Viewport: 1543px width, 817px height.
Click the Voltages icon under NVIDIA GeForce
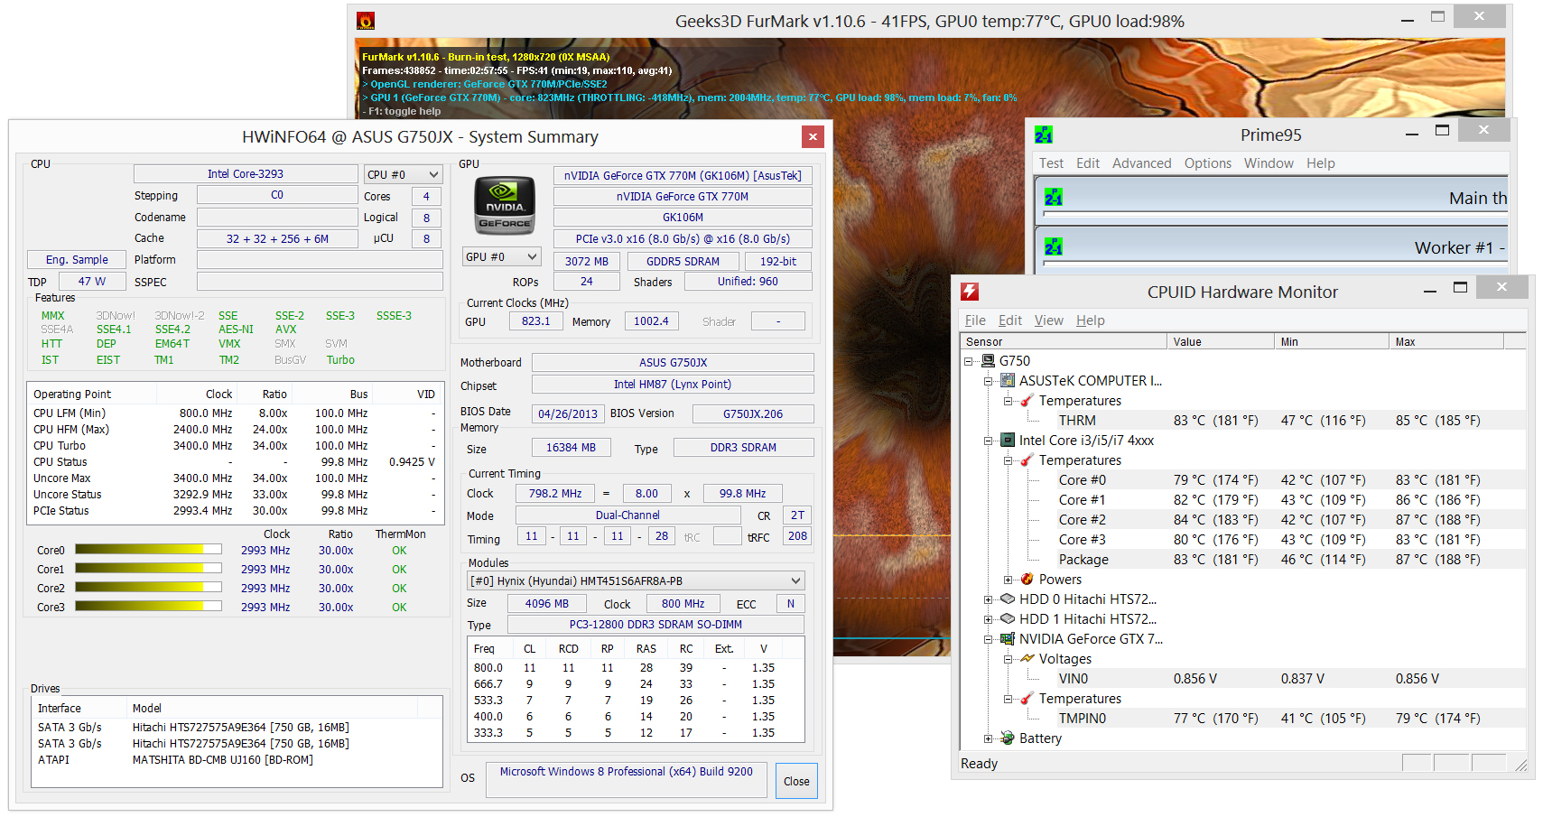(1027, 658)
